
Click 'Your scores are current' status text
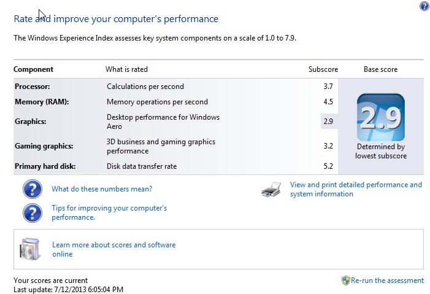[x=50, y=280]
